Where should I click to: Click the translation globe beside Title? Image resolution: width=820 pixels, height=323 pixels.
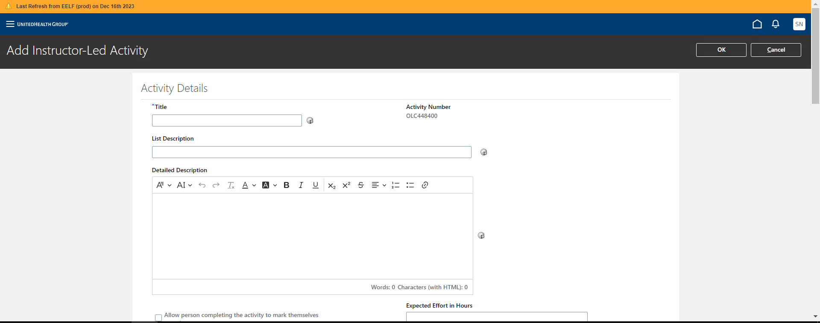[x=310, y=120]
